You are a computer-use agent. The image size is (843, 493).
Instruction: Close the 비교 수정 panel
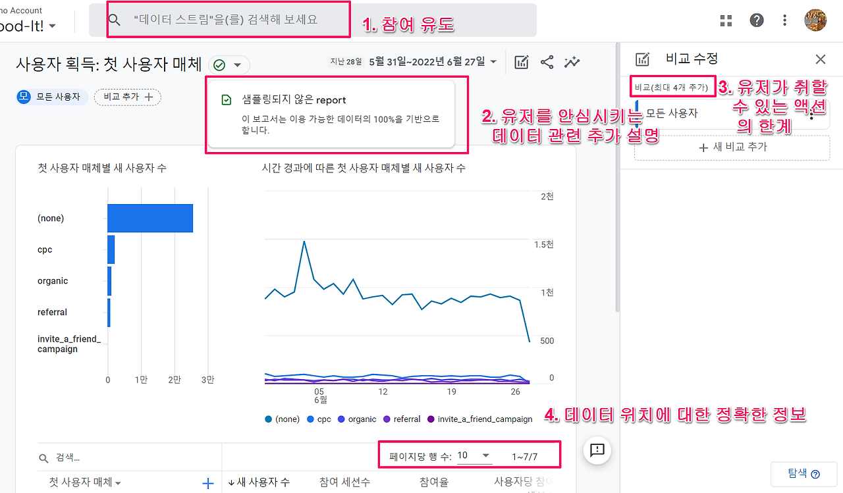821,59
